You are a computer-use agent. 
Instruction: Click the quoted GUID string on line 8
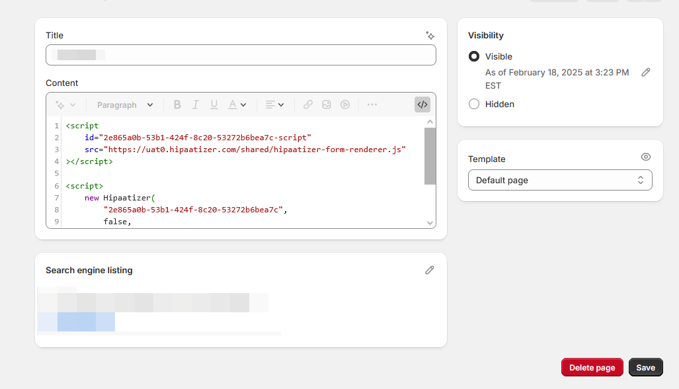click(x=193, y=210)
